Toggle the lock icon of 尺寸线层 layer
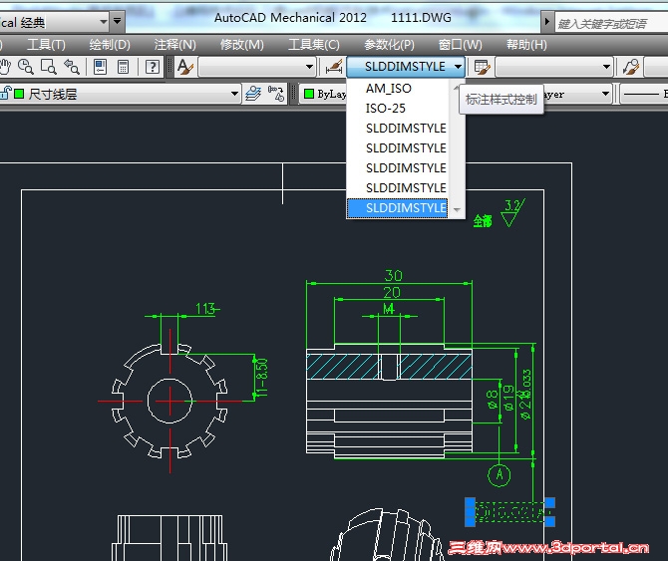 point(6,93)
